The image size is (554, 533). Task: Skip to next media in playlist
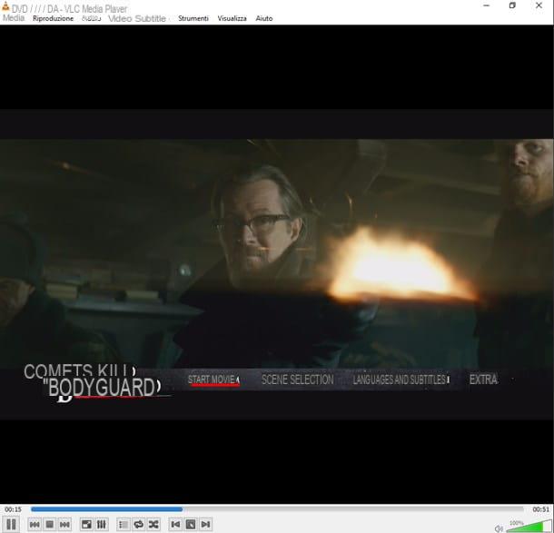pyautogui.click(x=64, y=525)
